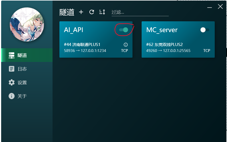
Task: Click the info icon on AI_API card
Action: pyautogui.click(x=126, y=45)
